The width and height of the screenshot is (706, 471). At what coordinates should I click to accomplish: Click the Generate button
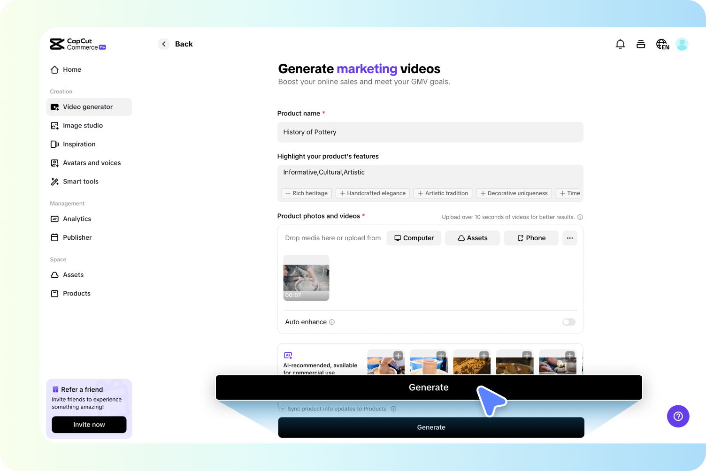click(429, 387)
